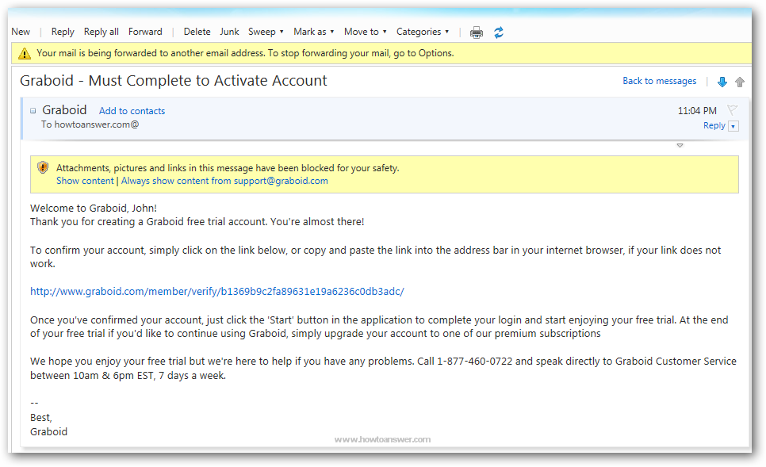
Task: Click the Reply link beside the timestamp
Action: 714,125
